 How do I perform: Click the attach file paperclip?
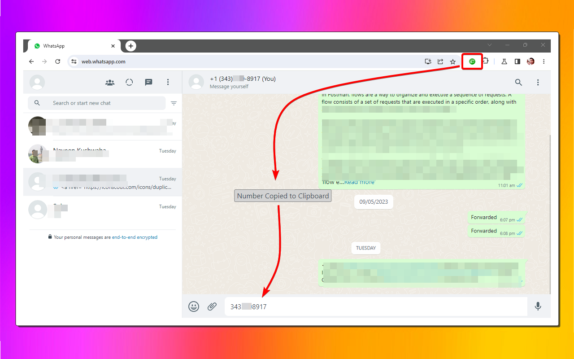tap(212, 307)
